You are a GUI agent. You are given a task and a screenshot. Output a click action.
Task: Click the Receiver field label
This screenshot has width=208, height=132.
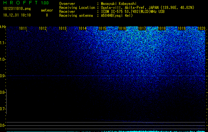[67, 12]
